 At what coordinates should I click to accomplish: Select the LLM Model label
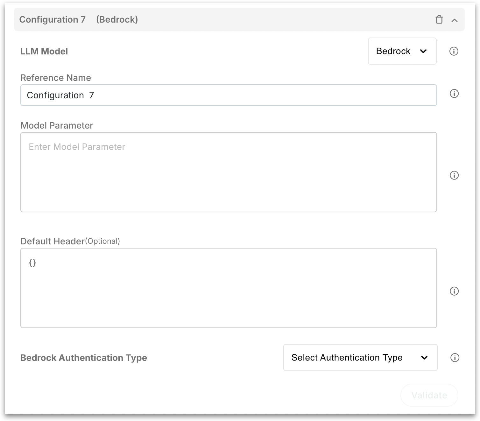coord(44,51)
